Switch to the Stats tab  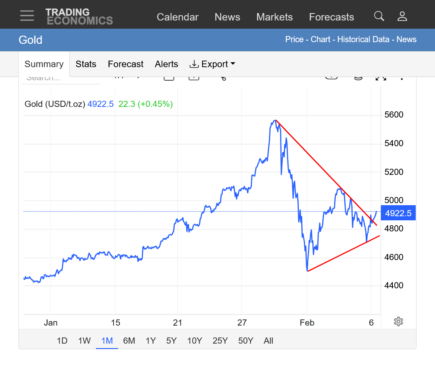point(86,64)
